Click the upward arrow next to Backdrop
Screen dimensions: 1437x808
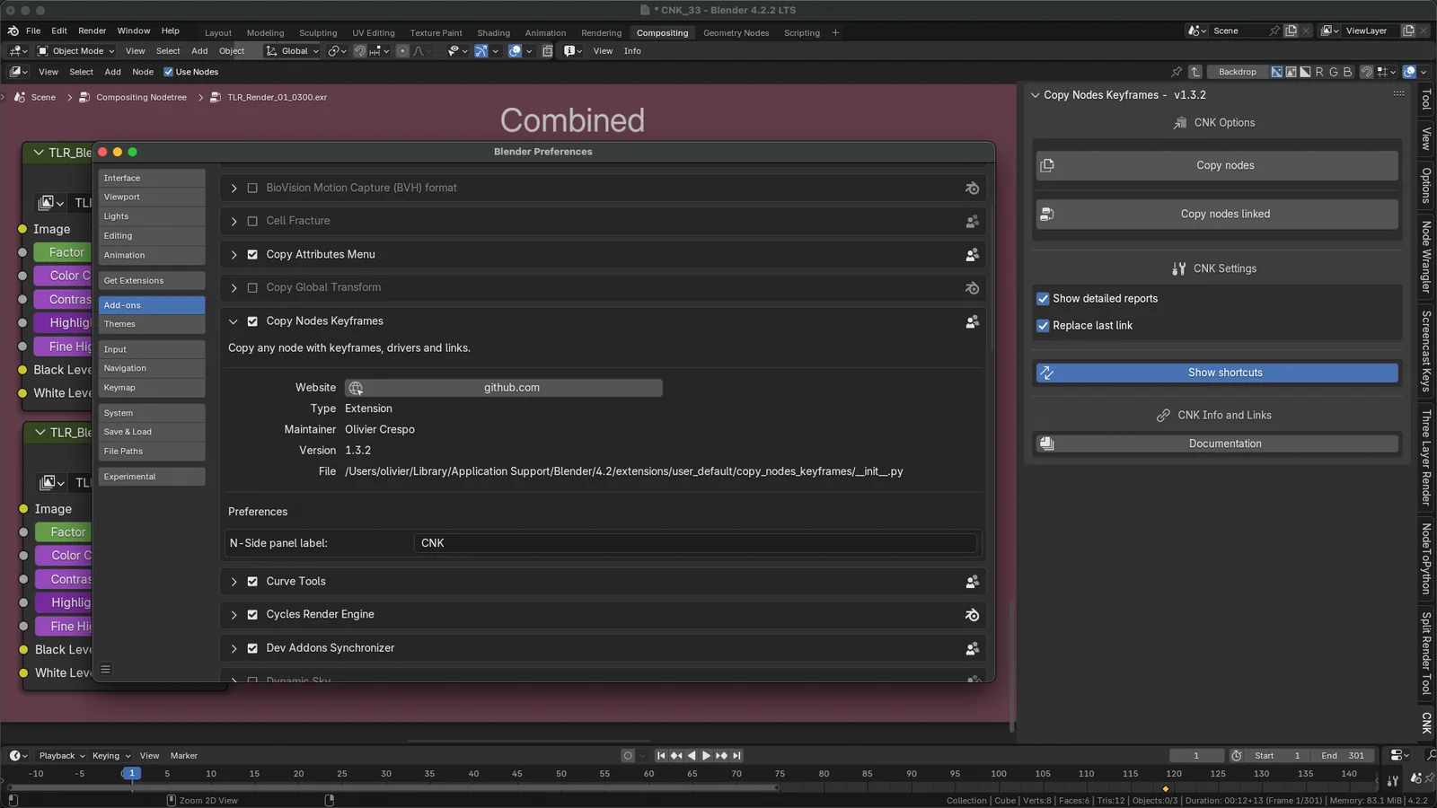[1195, 72]
